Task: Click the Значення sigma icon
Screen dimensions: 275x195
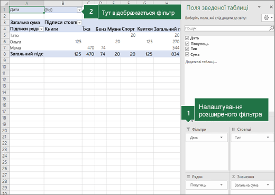Action: coord(234,177)
